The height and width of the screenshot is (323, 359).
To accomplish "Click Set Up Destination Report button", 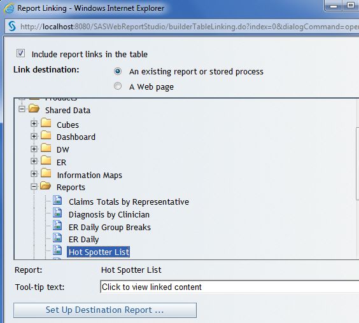I will click(105, 310).
